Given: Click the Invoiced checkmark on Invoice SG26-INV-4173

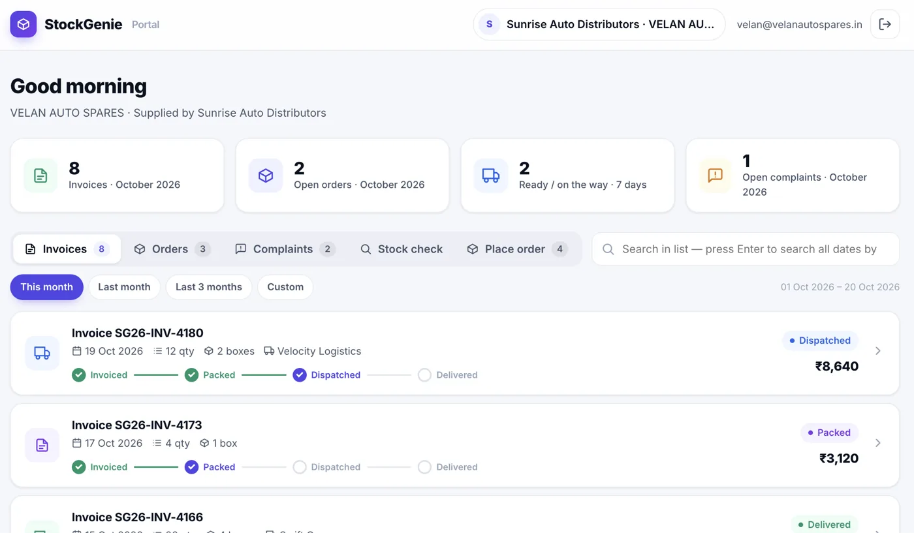Looking at the screenshot, I should tap(79, 467).
